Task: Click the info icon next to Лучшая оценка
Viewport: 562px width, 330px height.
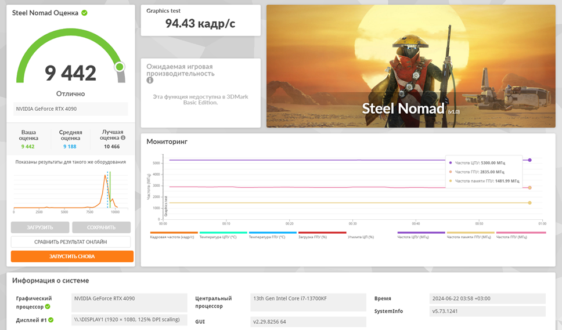Action: [123, 138]
